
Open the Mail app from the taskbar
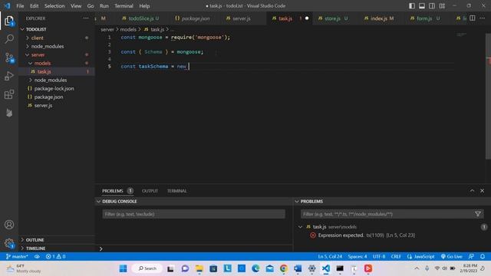click(x=269, y=268)
